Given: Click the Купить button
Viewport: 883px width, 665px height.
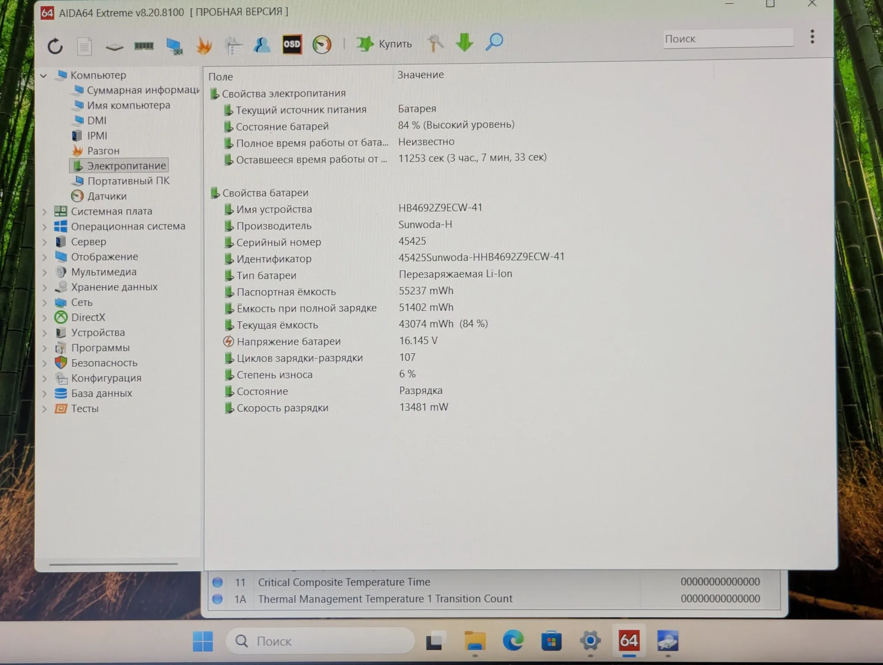Looking at the screenshot, I should pos(384,44).
